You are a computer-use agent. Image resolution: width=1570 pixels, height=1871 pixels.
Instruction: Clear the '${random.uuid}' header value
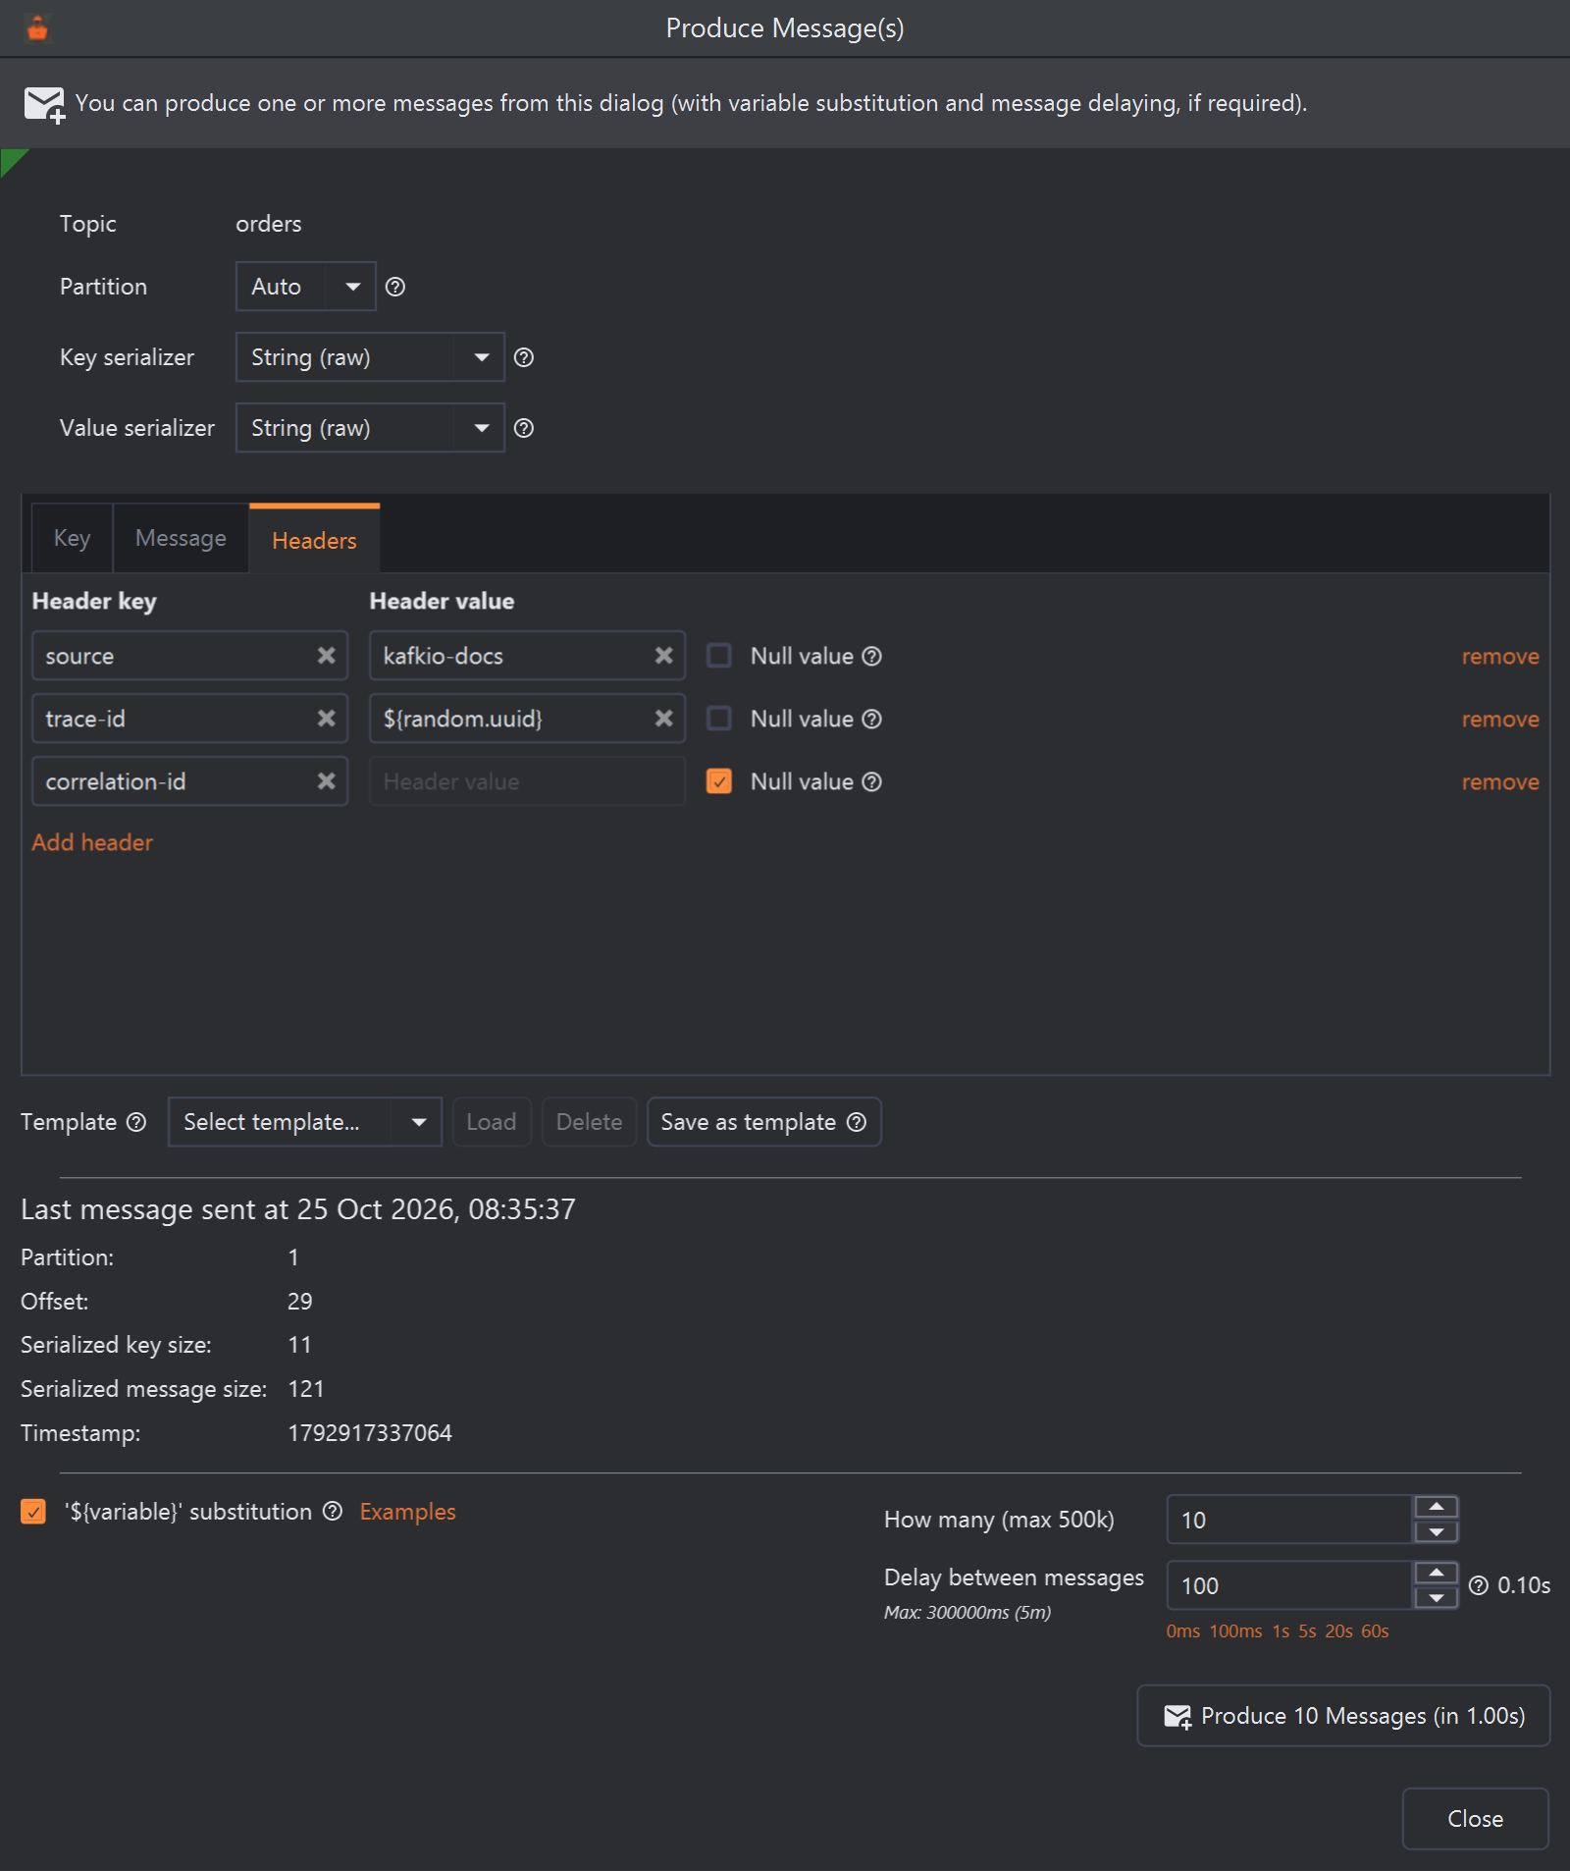pyautogui.click(x=664, y=719)
